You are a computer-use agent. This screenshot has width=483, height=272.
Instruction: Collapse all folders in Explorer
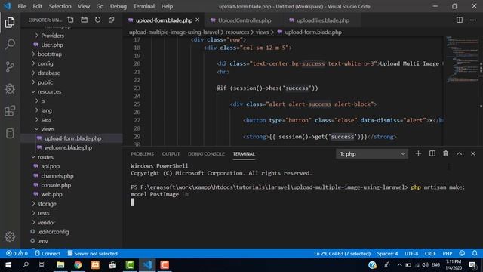(x=111, y=20)
